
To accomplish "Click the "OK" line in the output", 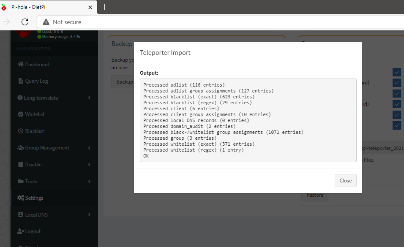I will (x=146, y=156).
